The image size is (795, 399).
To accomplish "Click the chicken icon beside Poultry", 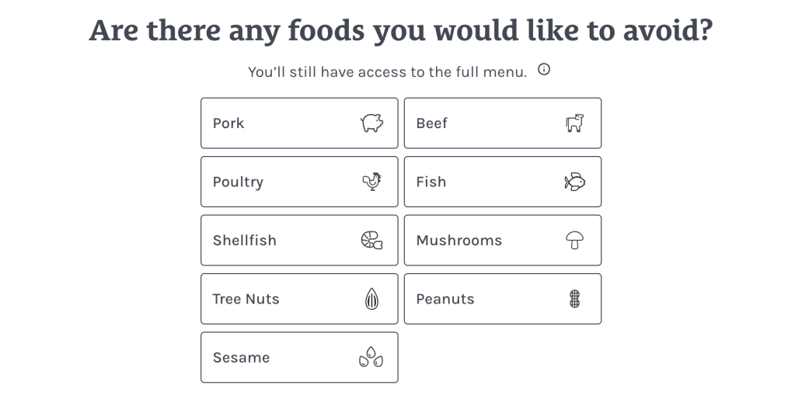I will pyautogui.click(x=371, y=182).
